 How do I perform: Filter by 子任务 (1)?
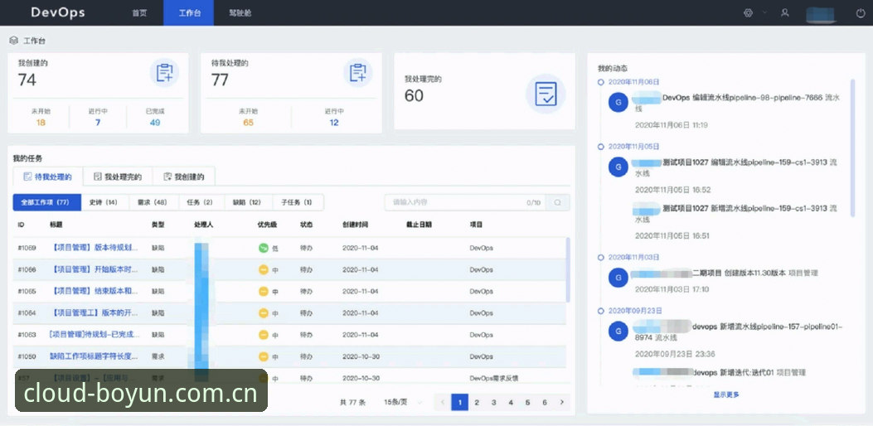point(298,202)
